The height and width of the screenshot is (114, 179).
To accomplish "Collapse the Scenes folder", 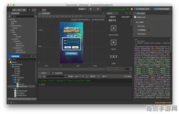I will pyautogui.click(x=11, y=67).
